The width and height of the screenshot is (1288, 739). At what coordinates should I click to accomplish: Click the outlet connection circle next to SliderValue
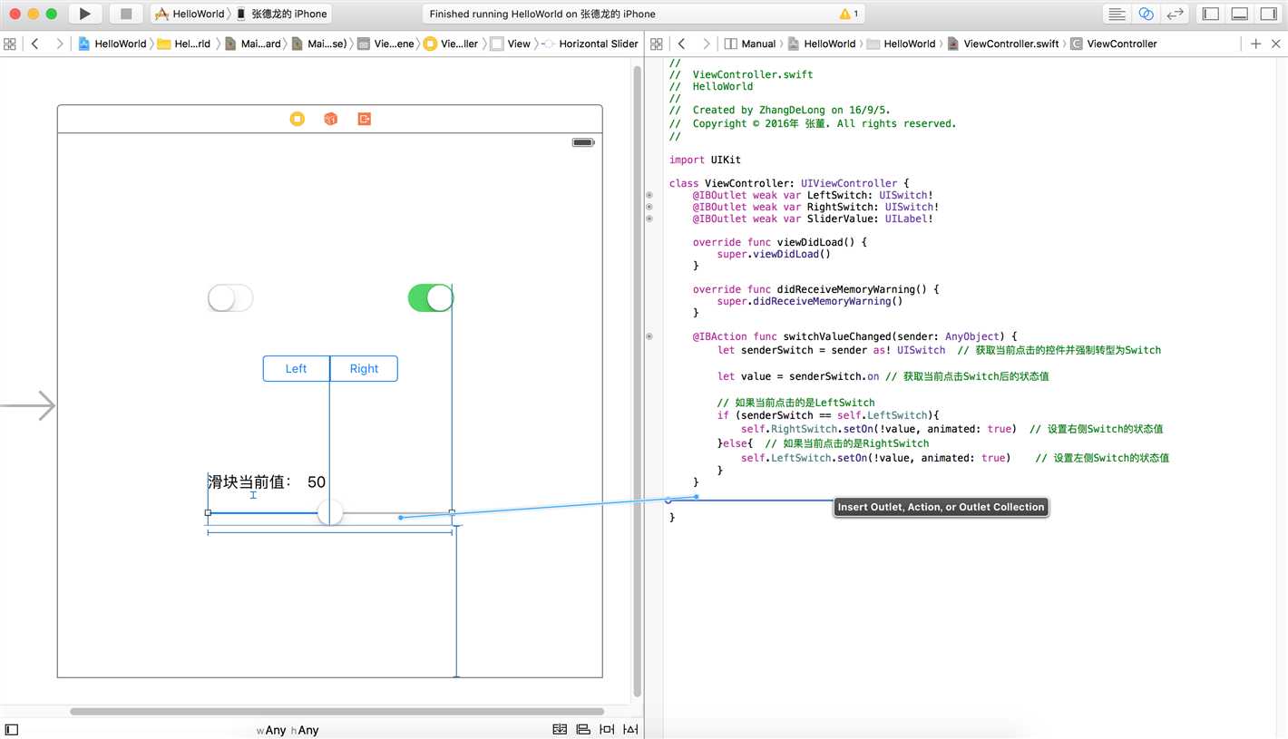649,219
